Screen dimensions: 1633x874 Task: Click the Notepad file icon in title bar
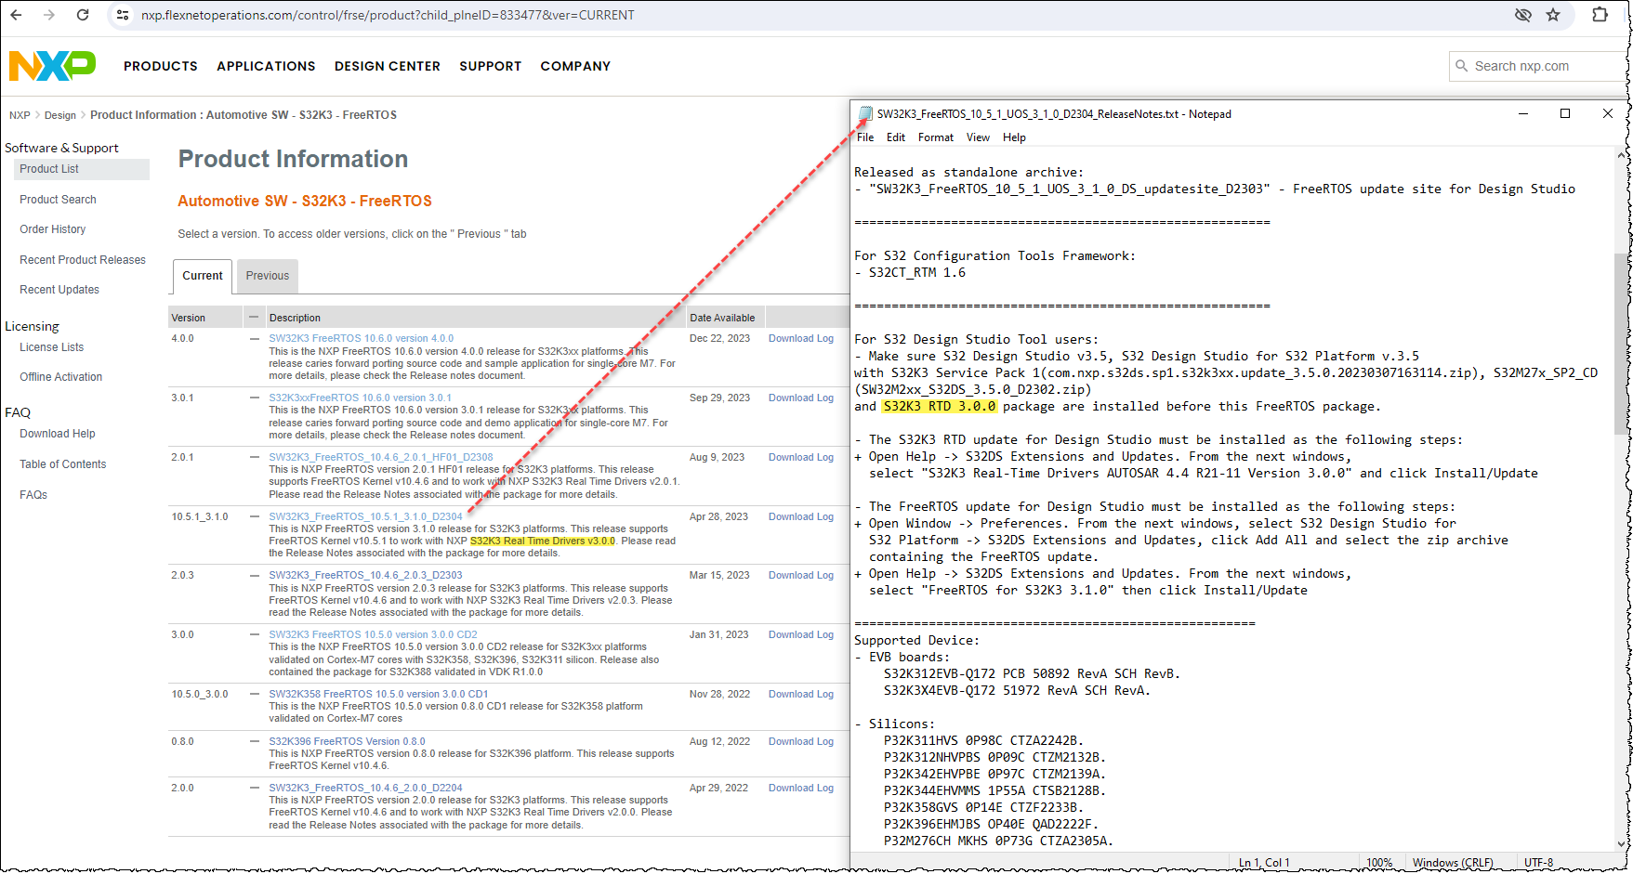[x=865, y=113]
